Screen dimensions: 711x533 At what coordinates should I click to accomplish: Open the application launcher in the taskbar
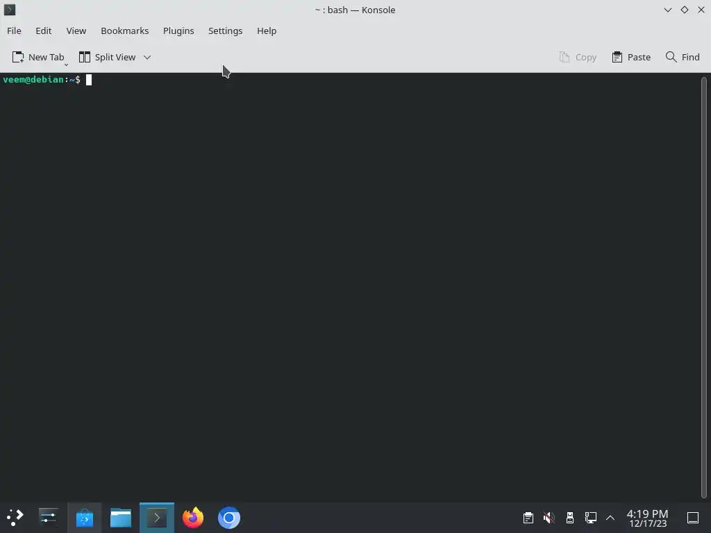[x=15, y=518]
